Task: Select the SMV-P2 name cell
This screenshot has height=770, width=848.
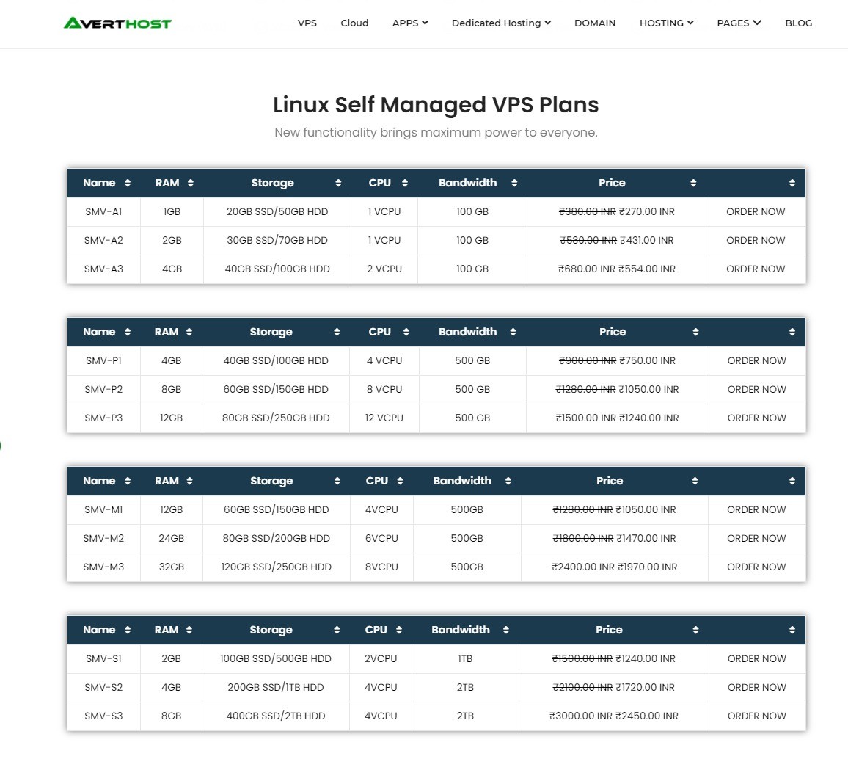Action: pyautogui.click(x=103, y=389)
